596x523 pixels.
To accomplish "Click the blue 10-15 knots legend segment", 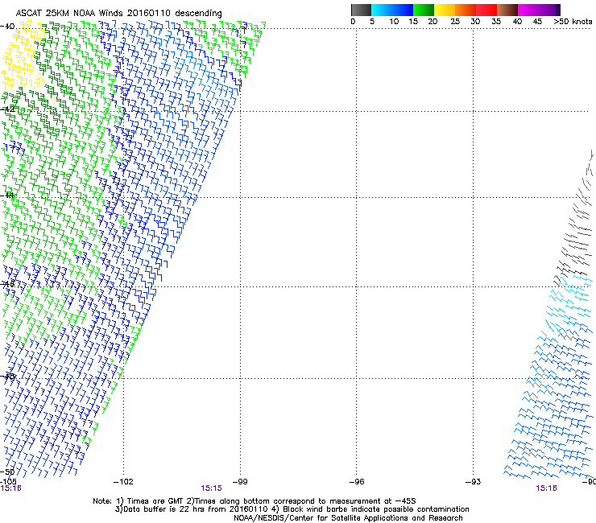I will (x=403, y=10).
